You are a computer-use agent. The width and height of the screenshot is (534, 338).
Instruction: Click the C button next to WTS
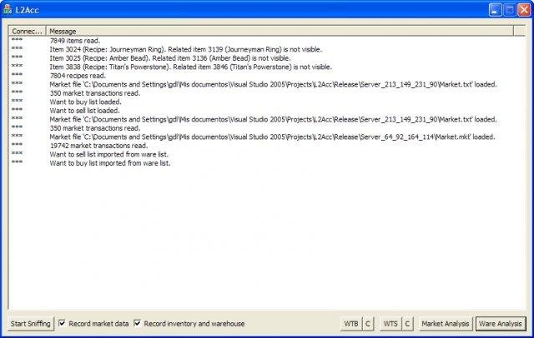[407, 323]
